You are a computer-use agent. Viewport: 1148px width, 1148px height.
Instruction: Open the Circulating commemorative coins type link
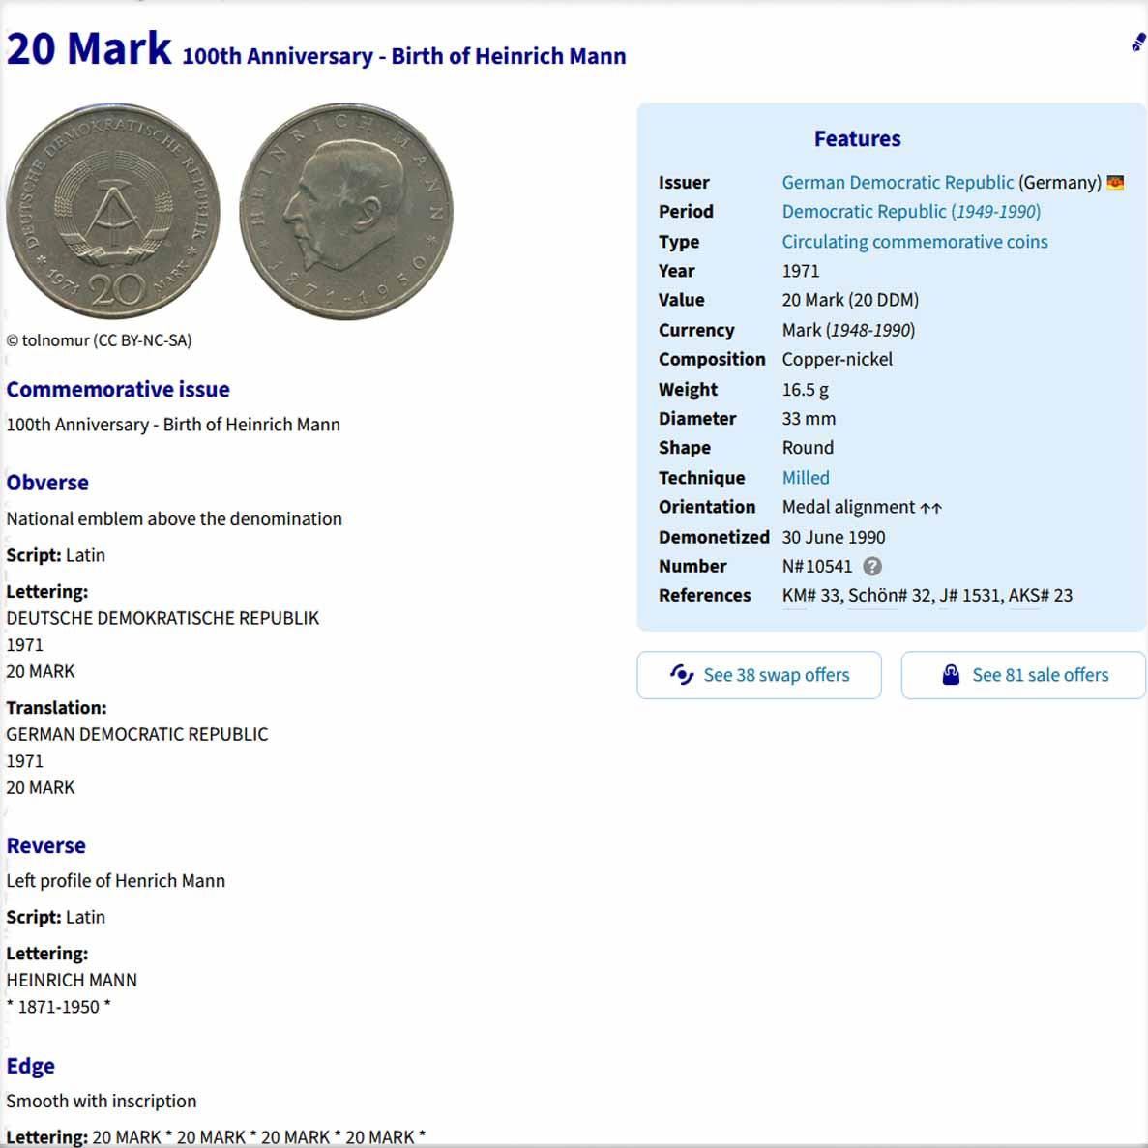pyautogui.click(x=914, y=242)
